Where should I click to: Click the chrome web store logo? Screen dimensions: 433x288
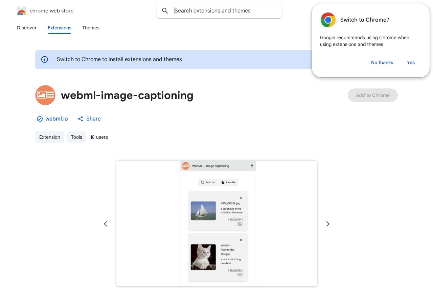click(x=22, y=11)
